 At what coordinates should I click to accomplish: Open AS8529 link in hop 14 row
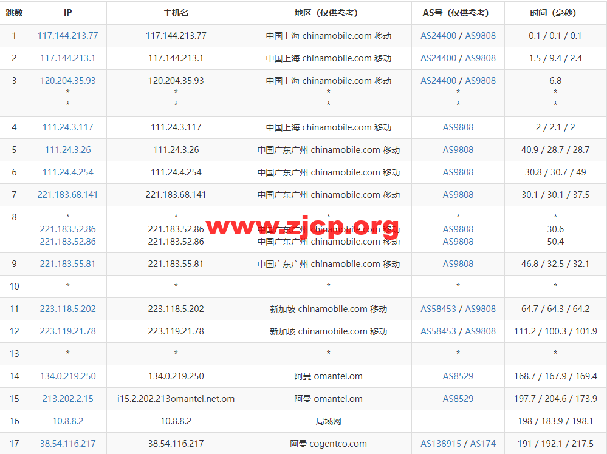tap(458, 376)
